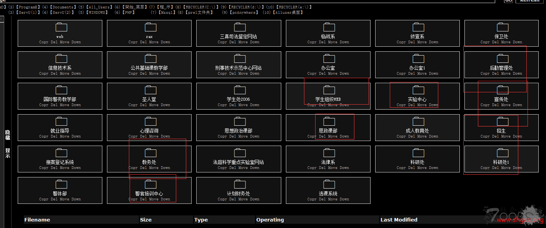This screenshot has width=546, height=228.
Task: Click the scrollbar up arrow on left panel
Action: 2,18
